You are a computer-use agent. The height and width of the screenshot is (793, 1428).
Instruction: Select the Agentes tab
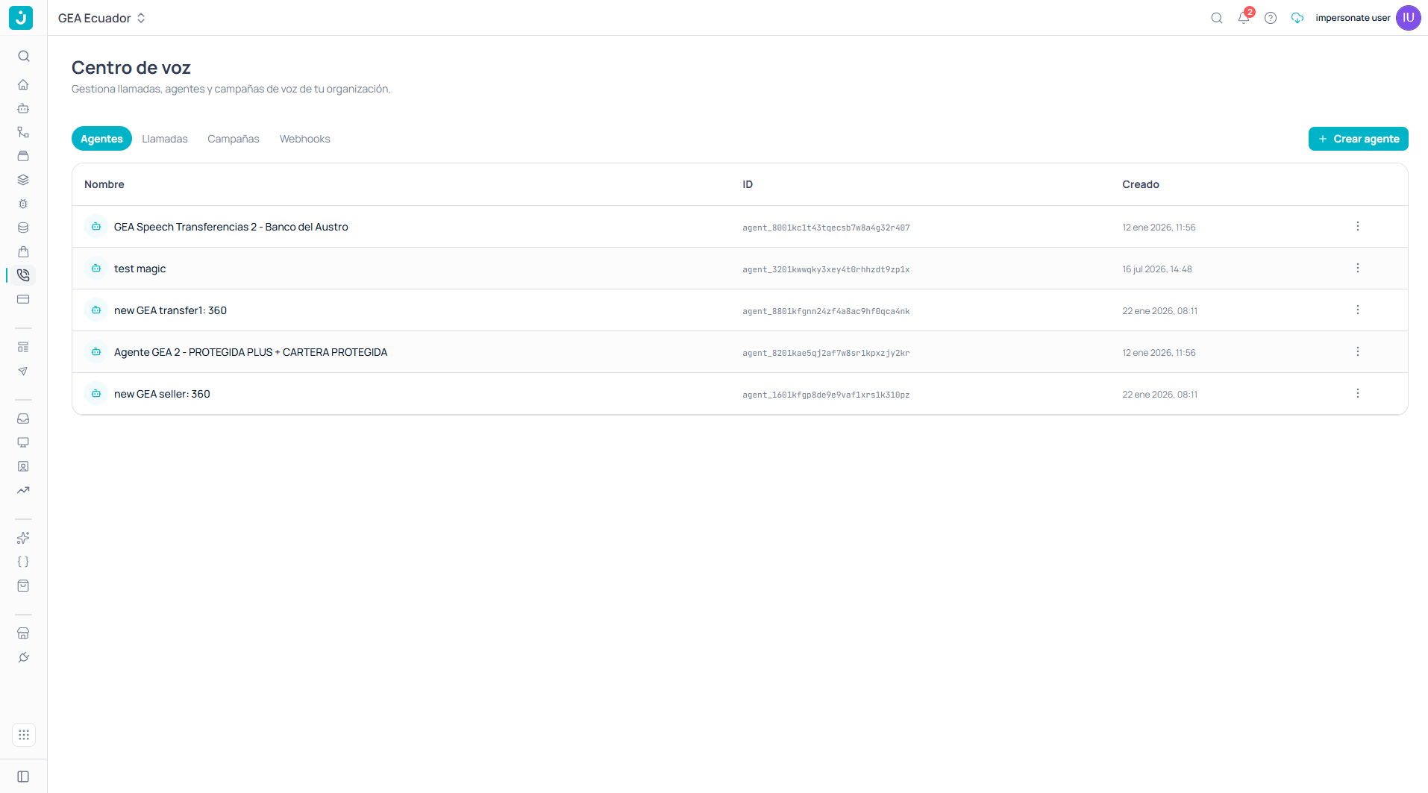coord(101,139)
